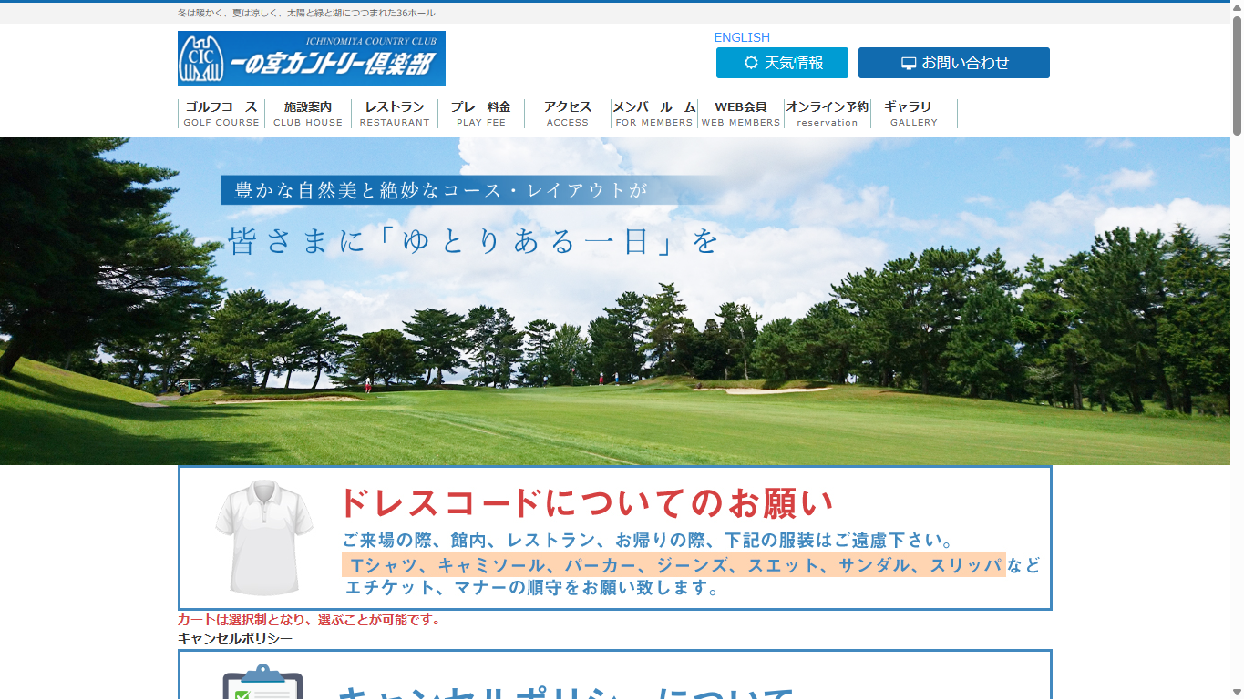
Task: Open オンライン予約 reservation page
Action: pyautogui.click(x=828, y=114)
